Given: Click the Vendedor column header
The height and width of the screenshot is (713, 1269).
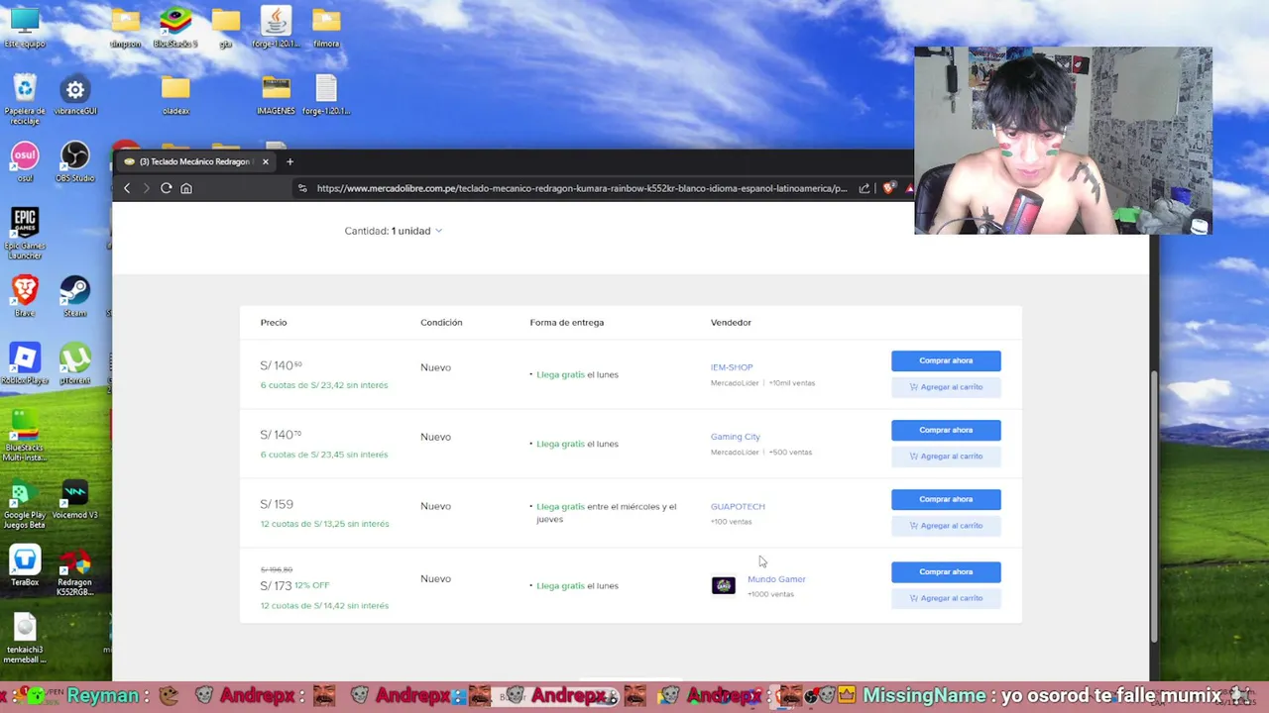Looking at the screenshot, I should pyautogui.click(x=731, y=322).
